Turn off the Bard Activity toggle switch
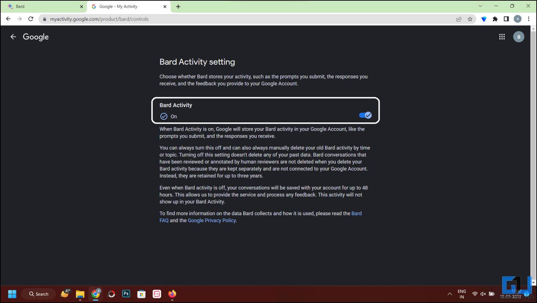537x303 pixels. pyautogui.click(x=365, y=115)
